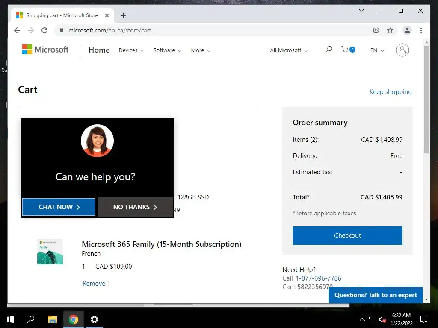Share this page using the share icon

(376, 30)
